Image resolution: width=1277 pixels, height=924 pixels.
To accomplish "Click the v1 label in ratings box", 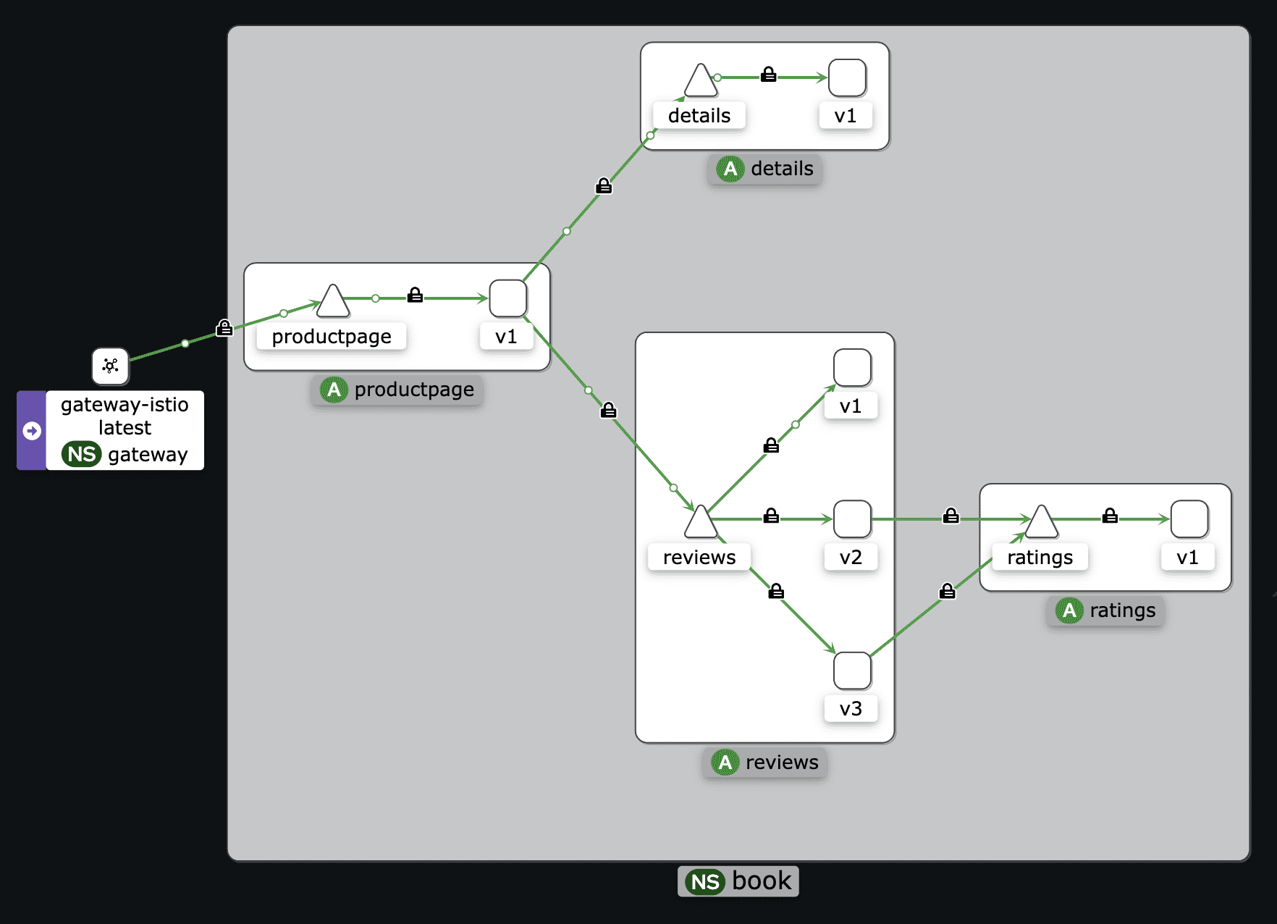I will pyautogui.click(x=1188, y=558).
